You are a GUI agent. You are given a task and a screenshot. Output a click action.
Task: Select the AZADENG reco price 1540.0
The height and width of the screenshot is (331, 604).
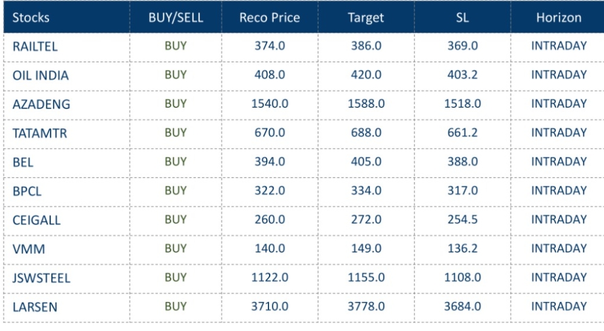pyautogui.click(x=270, y=104)
